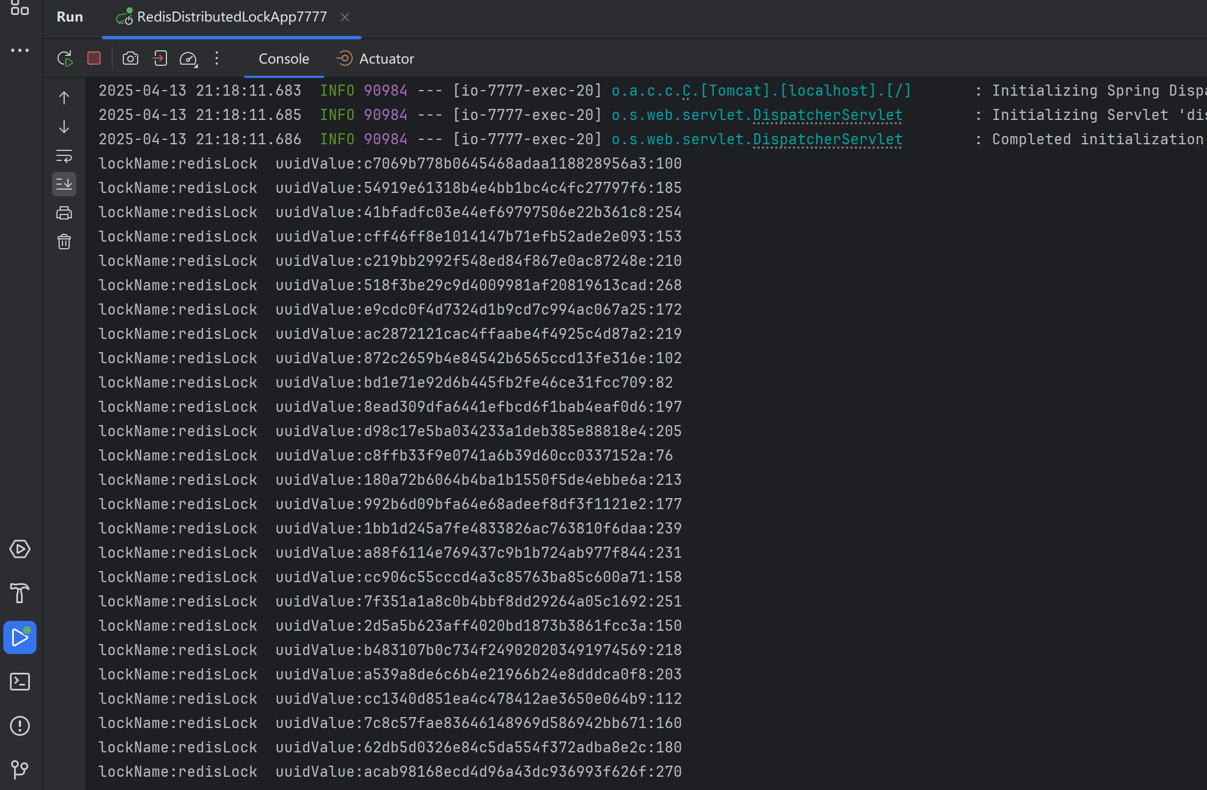Expand the sidebar more tool windows ellipsis
Image resolution: width=1207 pixels, height=790 pixels.
(20, 50)
